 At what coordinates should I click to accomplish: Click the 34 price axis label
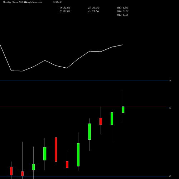point(170,81)
